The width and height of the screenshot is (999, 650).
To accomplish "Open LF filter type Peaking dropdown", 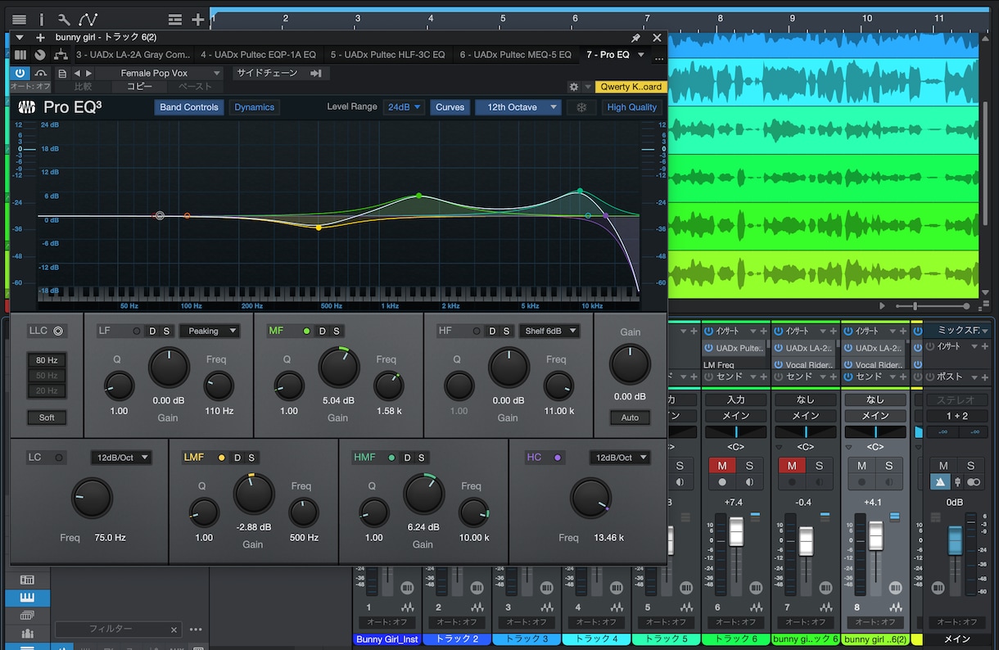I will click(x=209, y=331).
